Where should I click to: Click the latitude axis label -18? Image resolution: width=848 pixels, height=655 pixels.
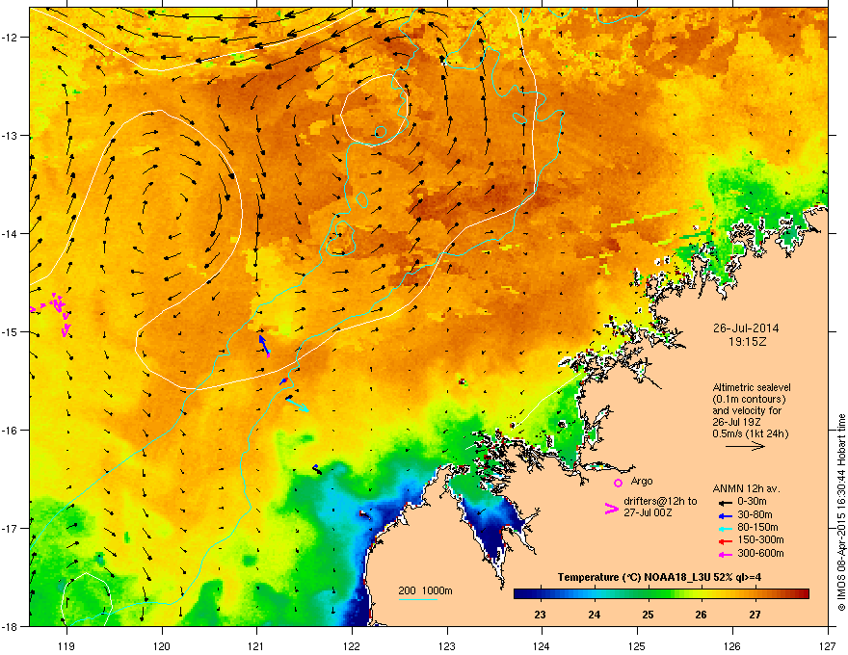click(x=11, y=626)
